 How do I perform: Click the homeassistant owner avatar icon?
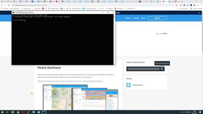click(x=128, y=85)
